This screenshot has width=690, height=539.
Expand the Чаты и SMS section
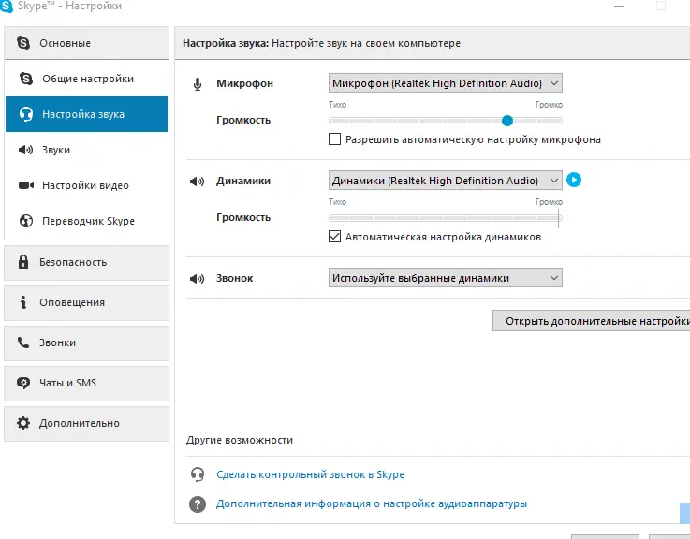coord(87,384)
